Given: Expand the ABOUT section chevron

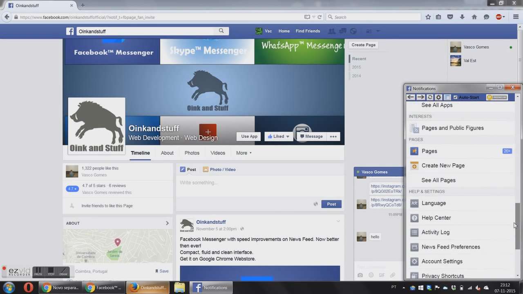Looking at the screenshot, I should (167, 223).
